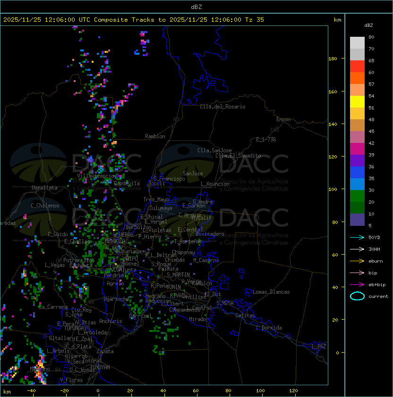Click the 'dBZ' heading above color scale

pyautogui.click(x=368, y=25)
